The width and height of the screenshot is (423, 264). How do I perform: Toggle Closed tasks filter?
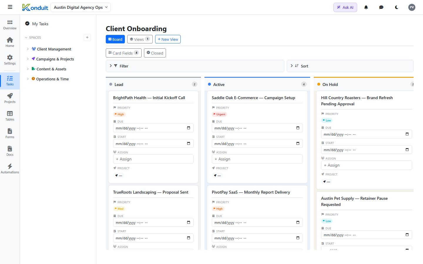click(155, 53)
